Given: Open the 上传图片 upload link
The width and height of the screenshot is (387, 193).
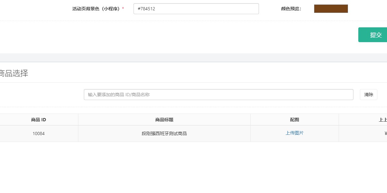Looking at the screenshot, I should click(x=294, y=133).
